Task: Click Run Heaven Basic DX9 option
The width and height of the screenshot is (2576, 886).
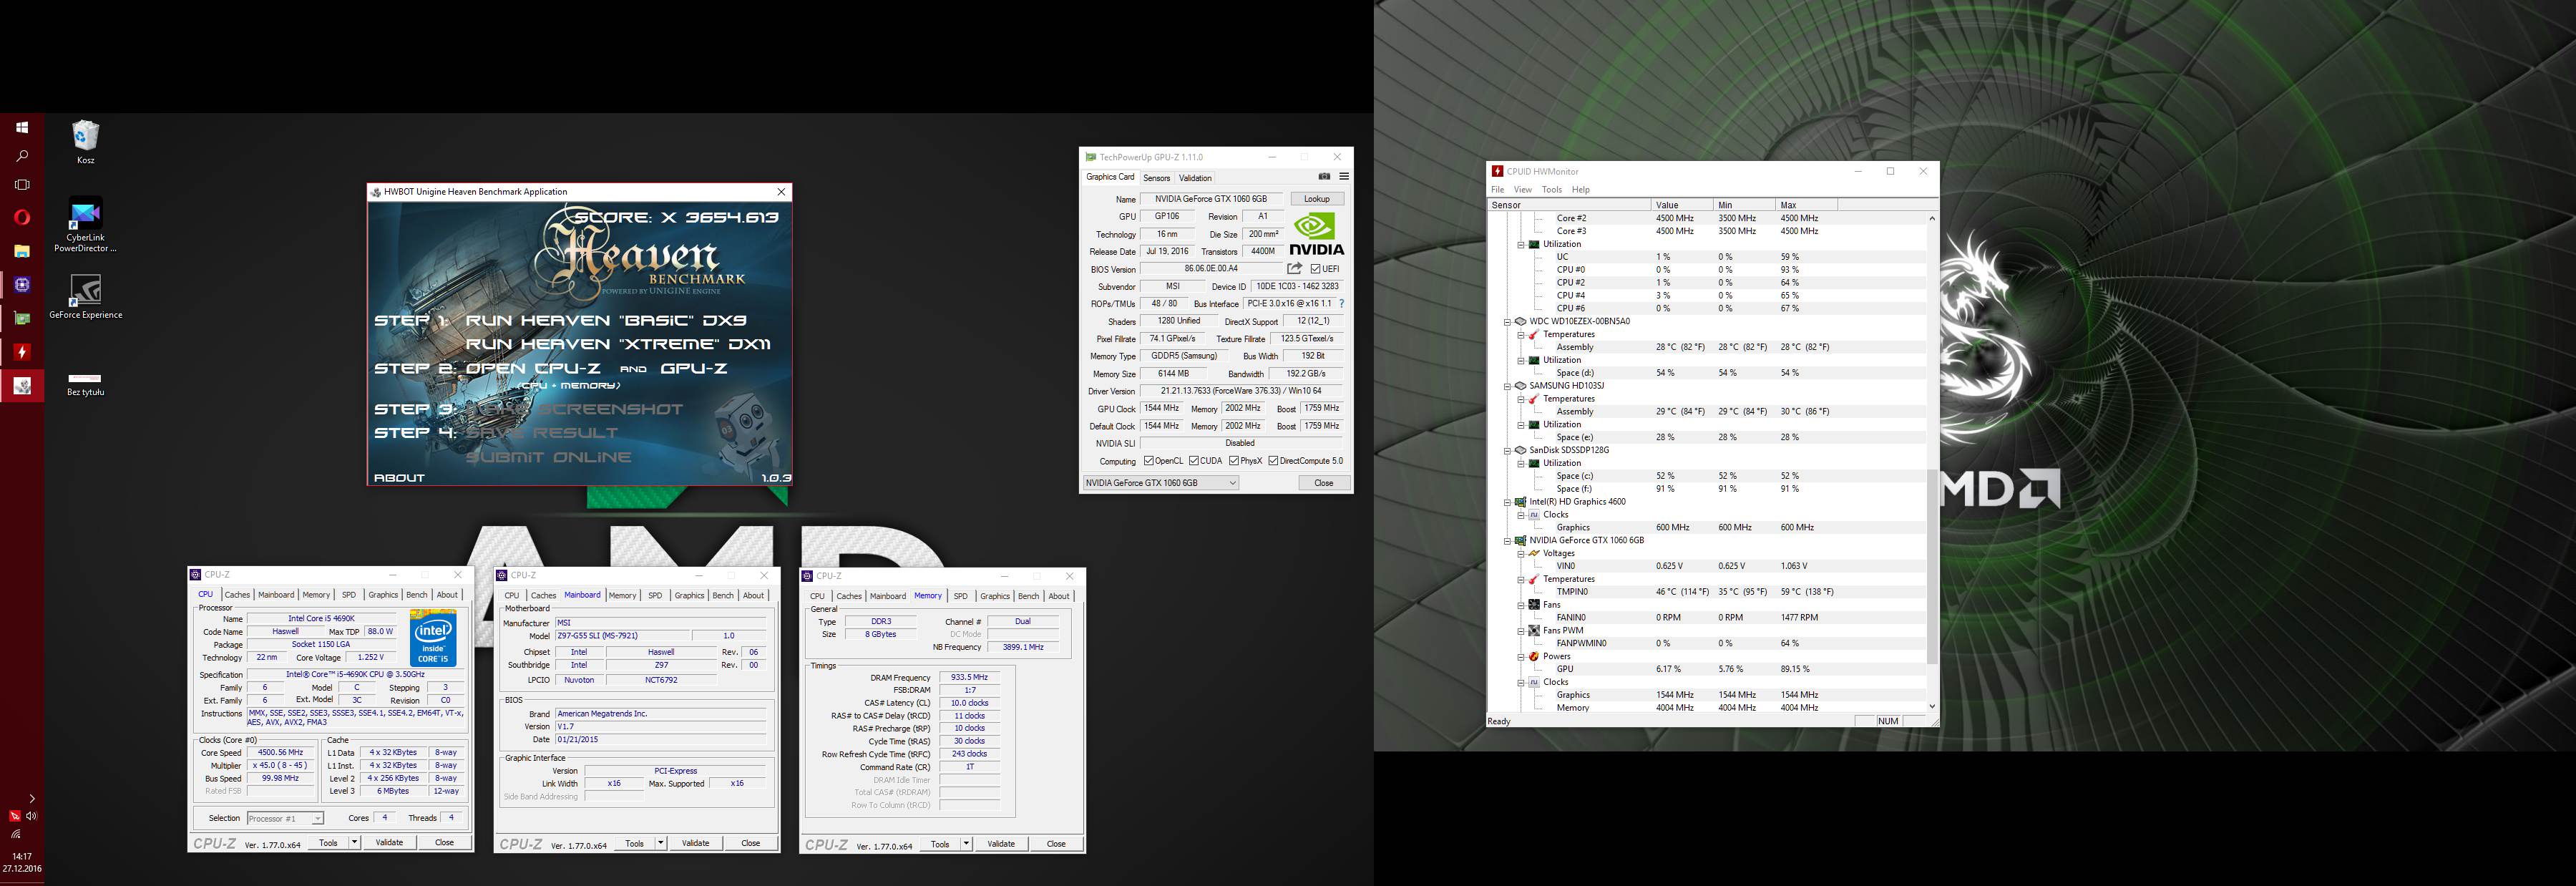Action: (606, 320)
